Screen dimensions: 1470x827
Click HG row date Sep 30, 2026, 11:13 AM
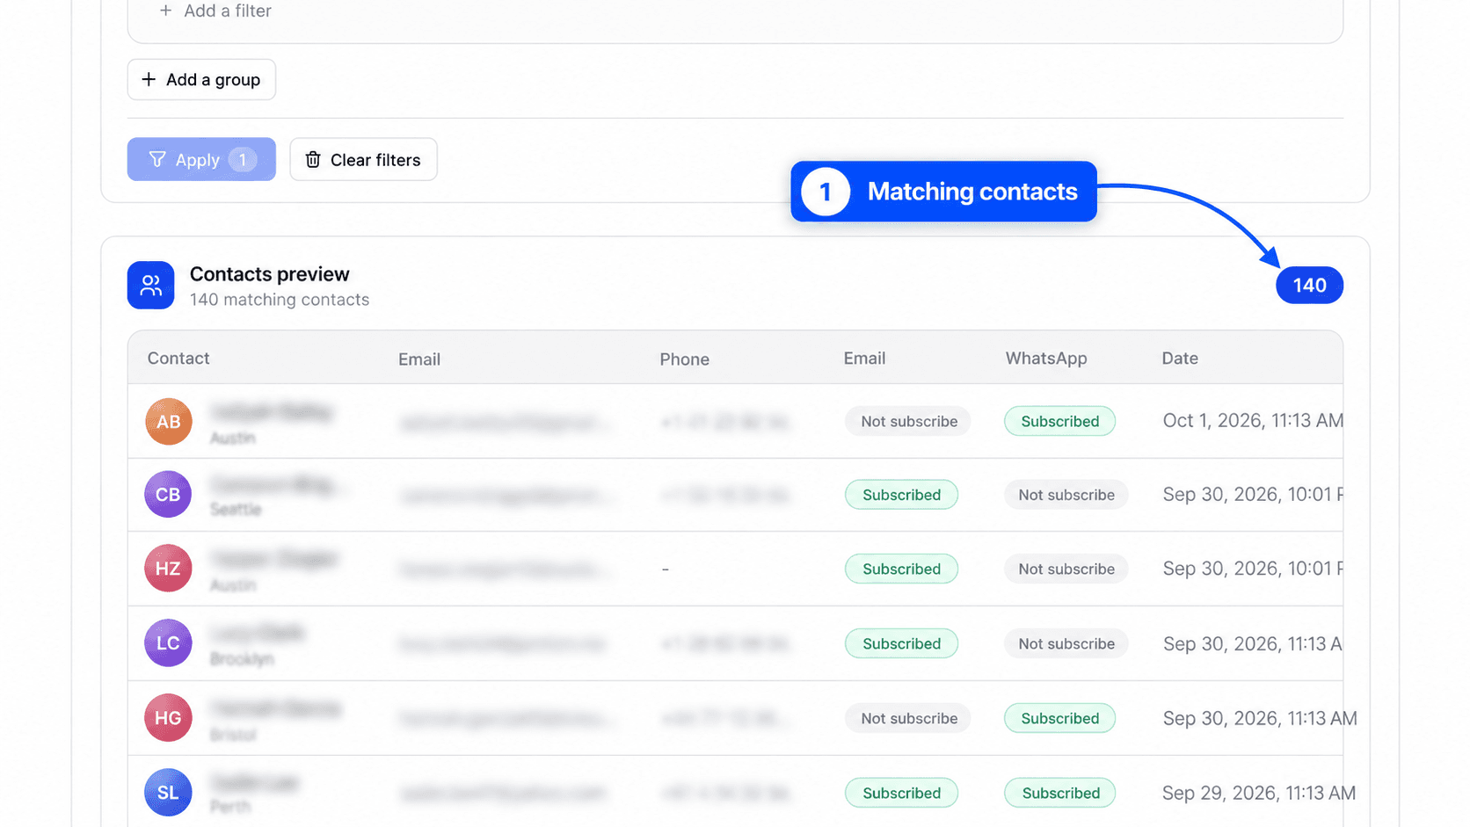click(1259, 718)
